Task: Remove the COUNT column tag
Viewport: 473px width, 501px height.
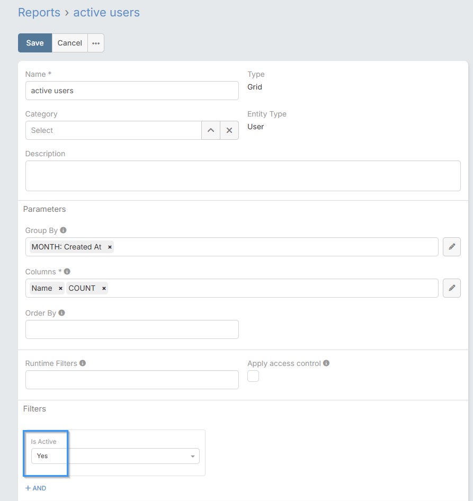Action: [x=104, y=289]
